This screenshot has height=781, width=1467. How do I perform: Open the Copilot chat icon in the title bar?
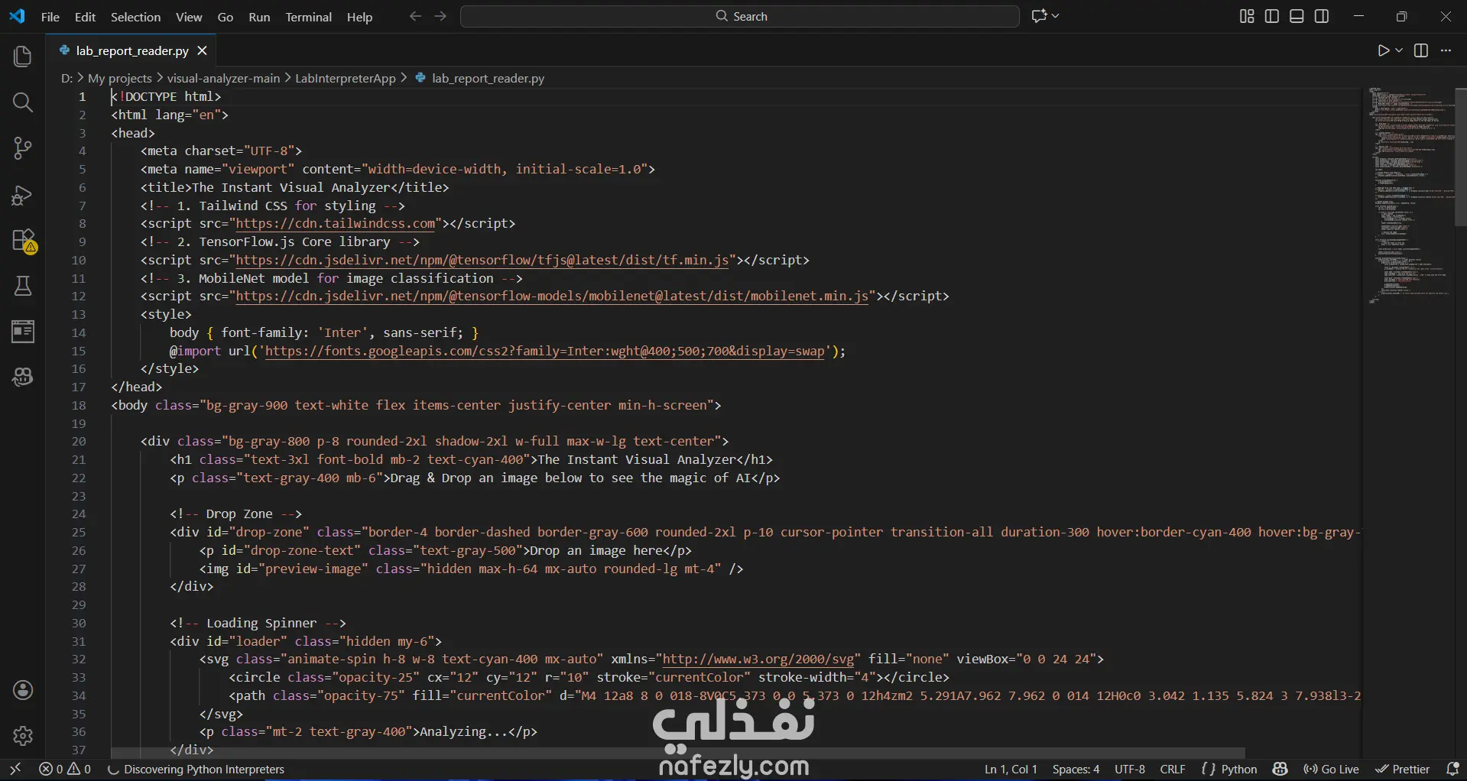coord(1038,16)
